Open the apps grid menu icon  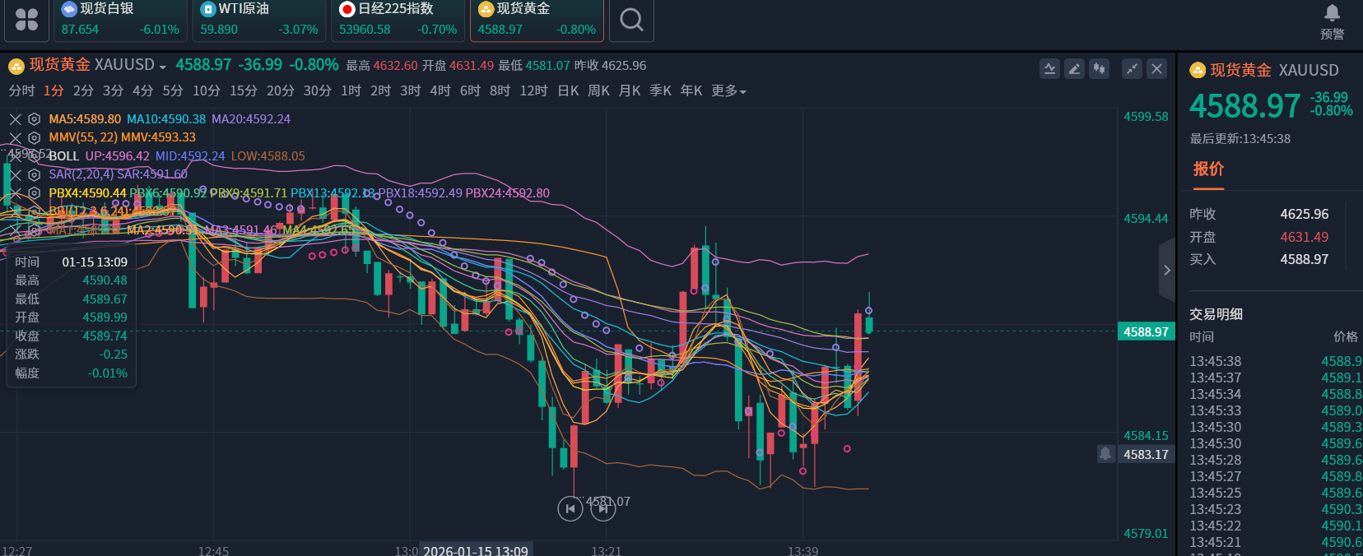click(x=26, y=20)
